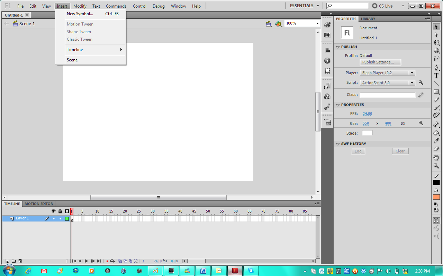
Task: Select the Text tool
Action: tap(436, 76)
